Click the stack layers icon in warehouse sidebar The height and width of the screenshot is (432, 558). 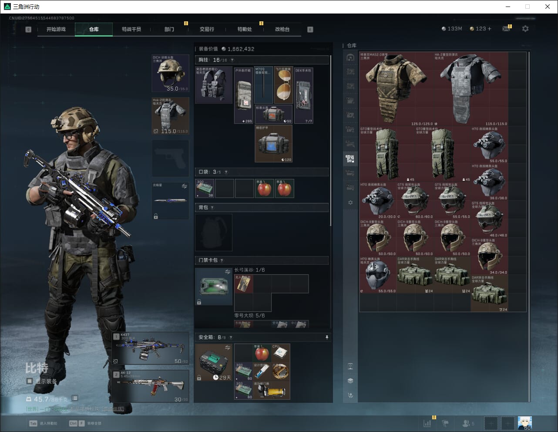coord(350,381)
